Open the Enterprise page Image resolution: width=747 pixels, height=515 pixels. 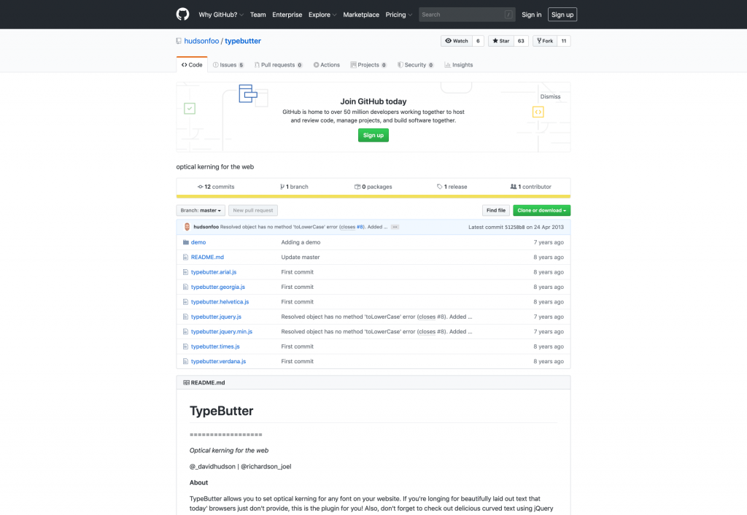287,15
